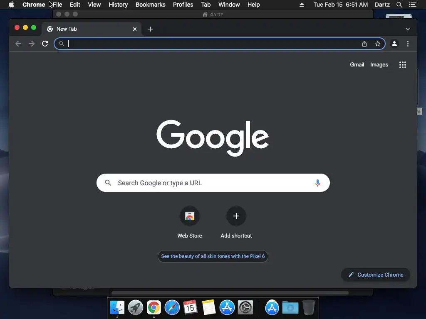Open Gmail link
The height and width of the screenshot is (319, 426).
pyautogui.click(x=357, y=64)
